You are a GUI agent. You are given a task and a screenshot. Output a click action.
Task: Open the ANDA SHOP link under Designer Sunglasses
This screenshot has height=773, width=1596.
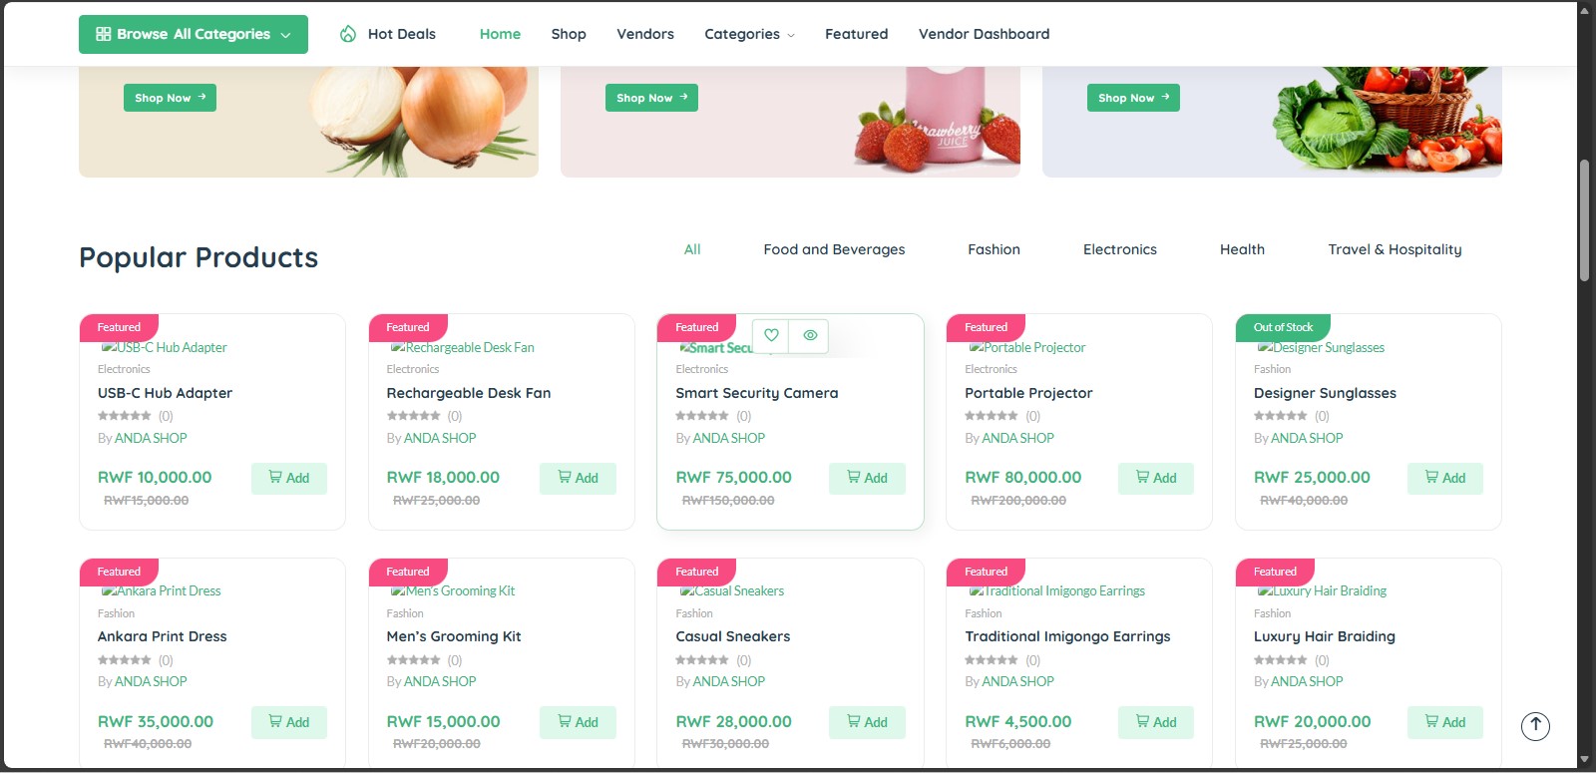click(x=1307, y=438)
